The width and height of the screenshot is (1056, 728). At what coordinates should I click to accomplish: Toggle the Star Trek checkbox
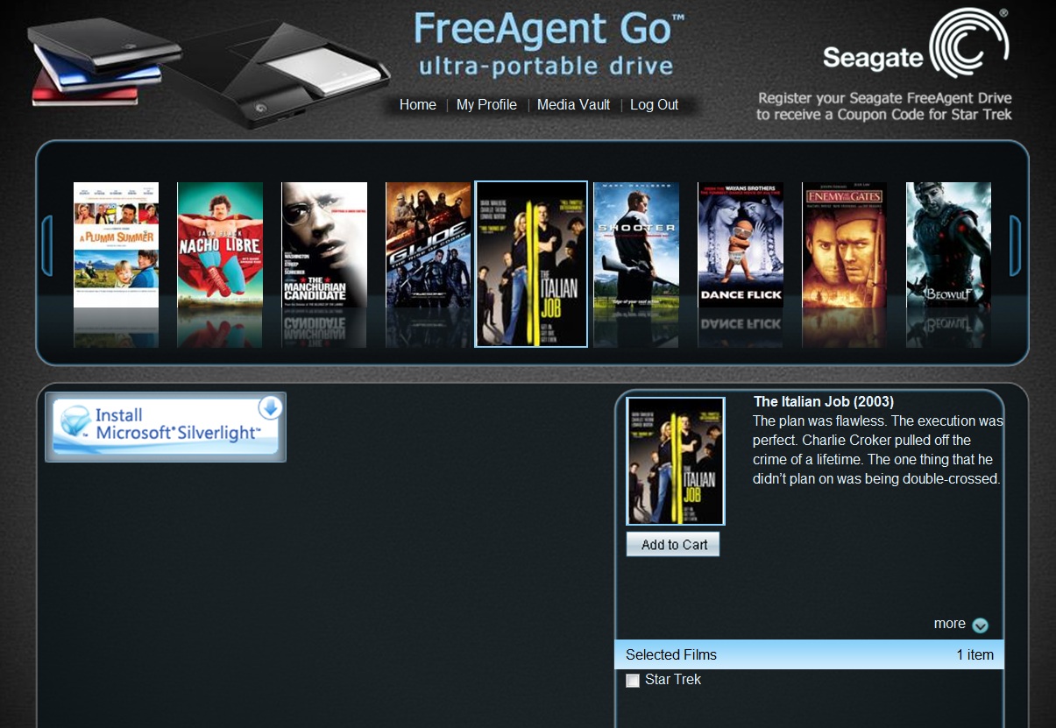633,681
